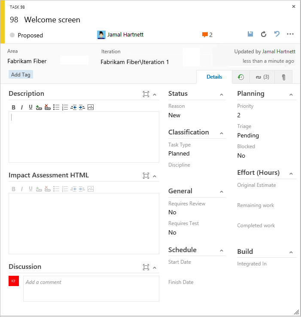Increase indent in the Description toolbar

coord(82,107)
